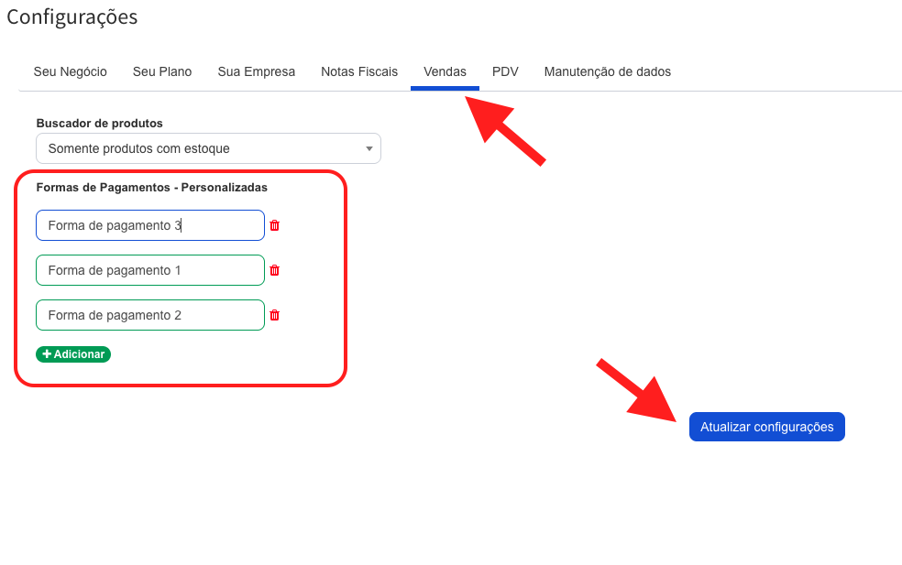The height and width of the screenshot is (565, 902).
Task: Open the Somente produtos com estoque combo box
Action: click(x=208, y=148)
